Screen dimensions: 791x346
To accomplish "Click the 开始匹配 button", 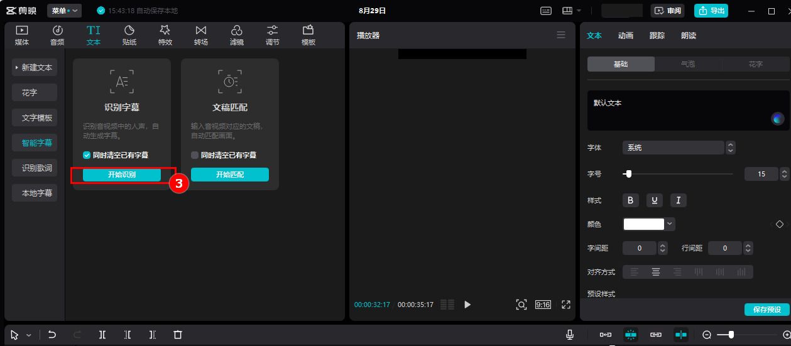I will (230, 175).
